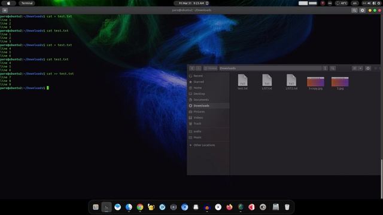Open the view options dropdown arrow in Files
Screen dimensions: 383x215
360,68
